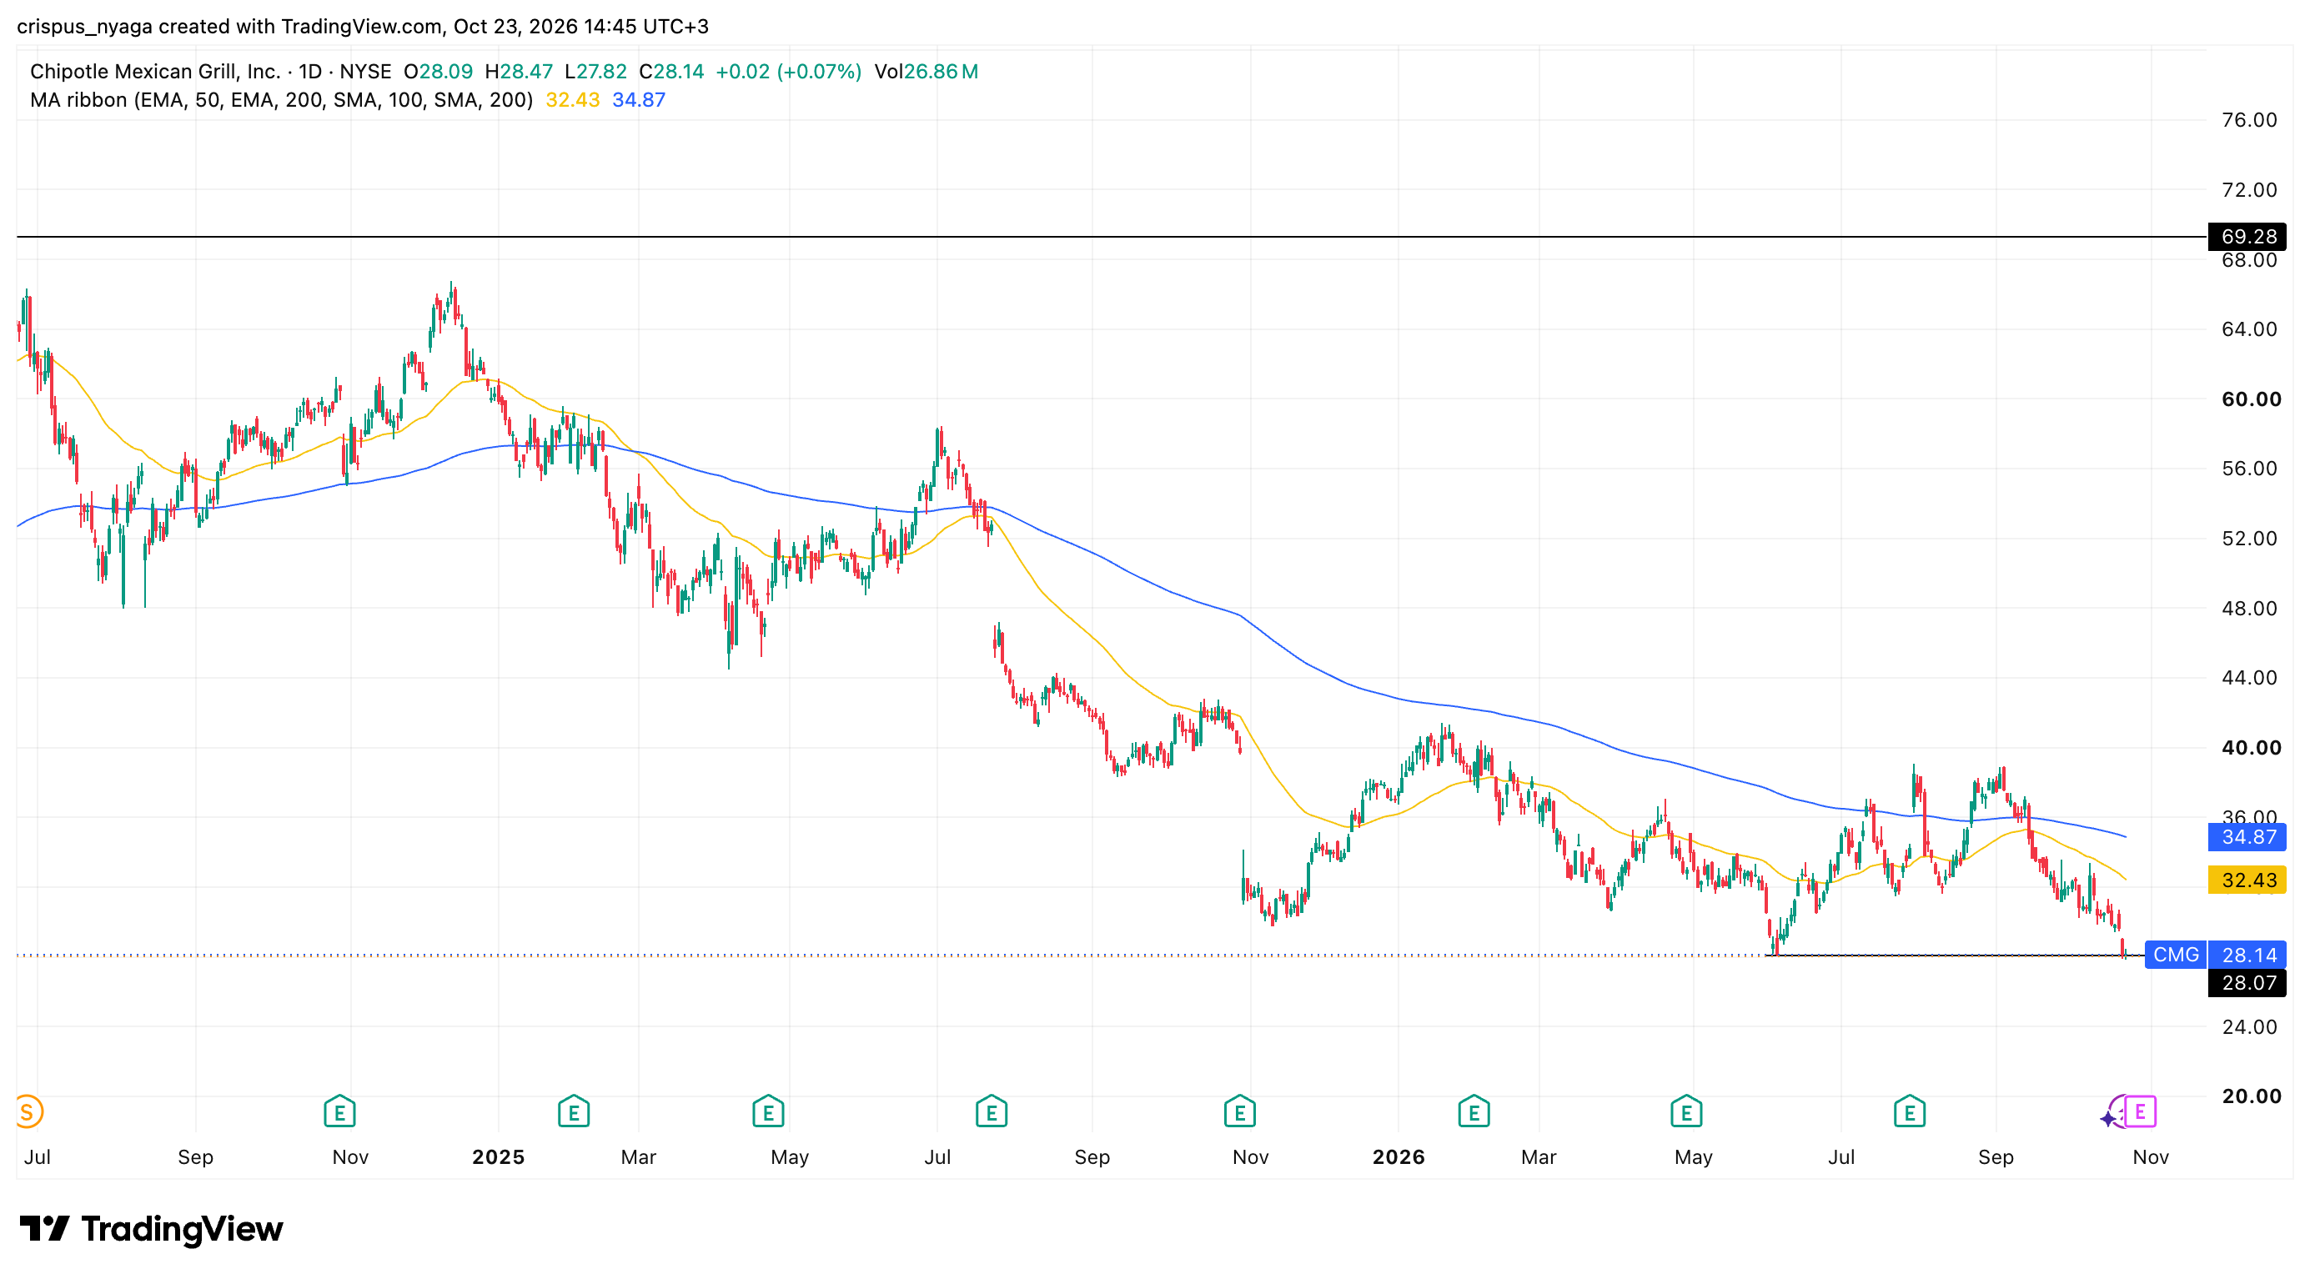Click the Mar label right after 2026
Screen dimensions: 2310x1279
(x=1538, y=1157)
